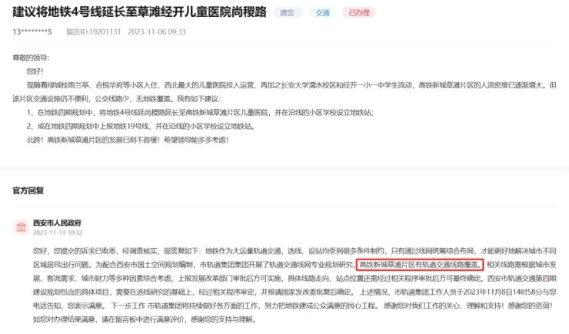Click suggestion 1 about 地铁四期规划

(x=200, y=113)
